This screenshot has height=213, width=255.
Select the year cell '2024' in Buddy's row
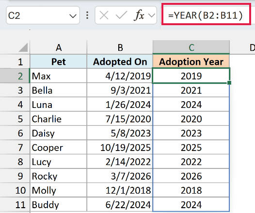pos(191,205)
